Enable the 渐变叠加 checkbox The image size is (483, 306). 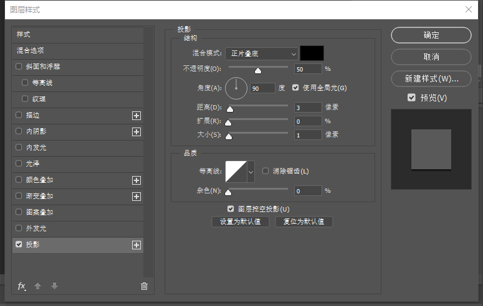pyautogui.click(x=19, y=196)
